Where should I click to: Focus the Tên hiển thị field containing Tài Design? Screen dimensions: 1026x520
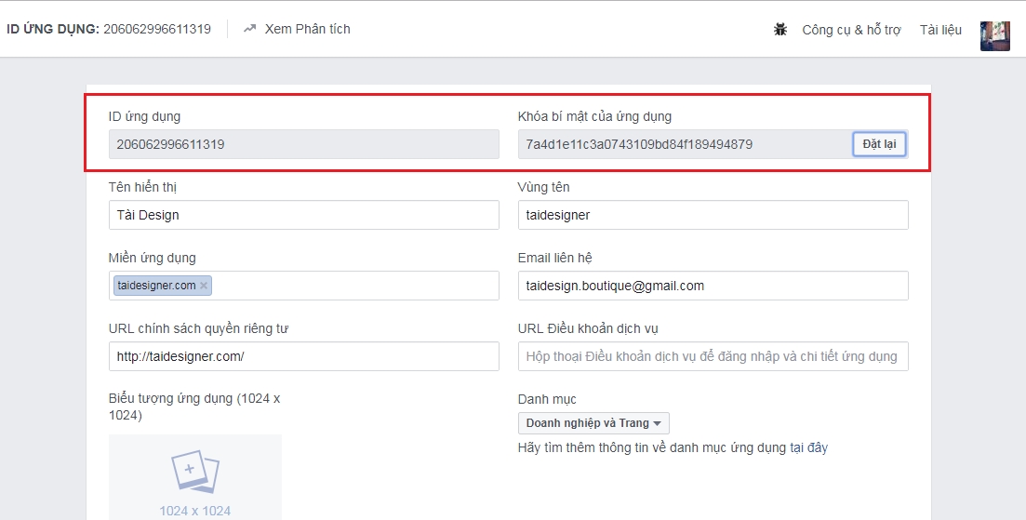(303, 215)
